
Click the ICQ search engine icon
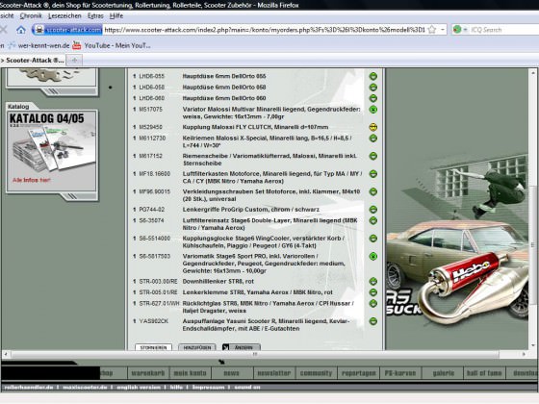pos(457,30)
